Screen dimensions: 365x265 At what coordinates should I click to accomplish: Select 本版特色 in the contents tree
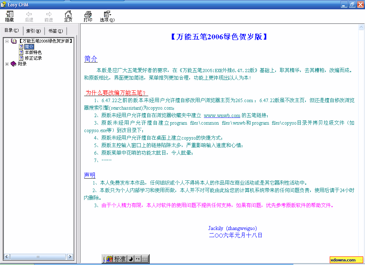click(x=33, y=52)
